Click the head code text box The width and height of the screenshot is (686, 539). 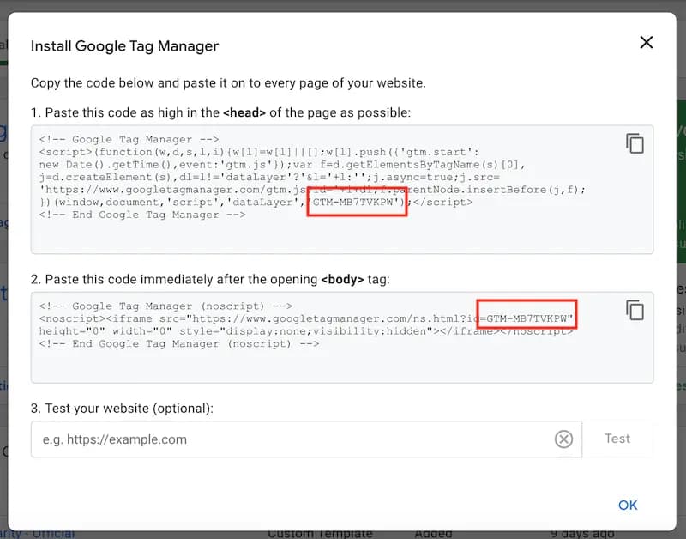(x=342, y=190)
